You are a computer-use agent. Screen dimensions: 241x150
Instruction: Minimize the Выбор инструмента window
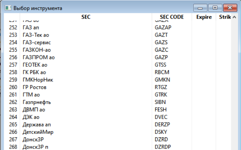coord(200,8)
